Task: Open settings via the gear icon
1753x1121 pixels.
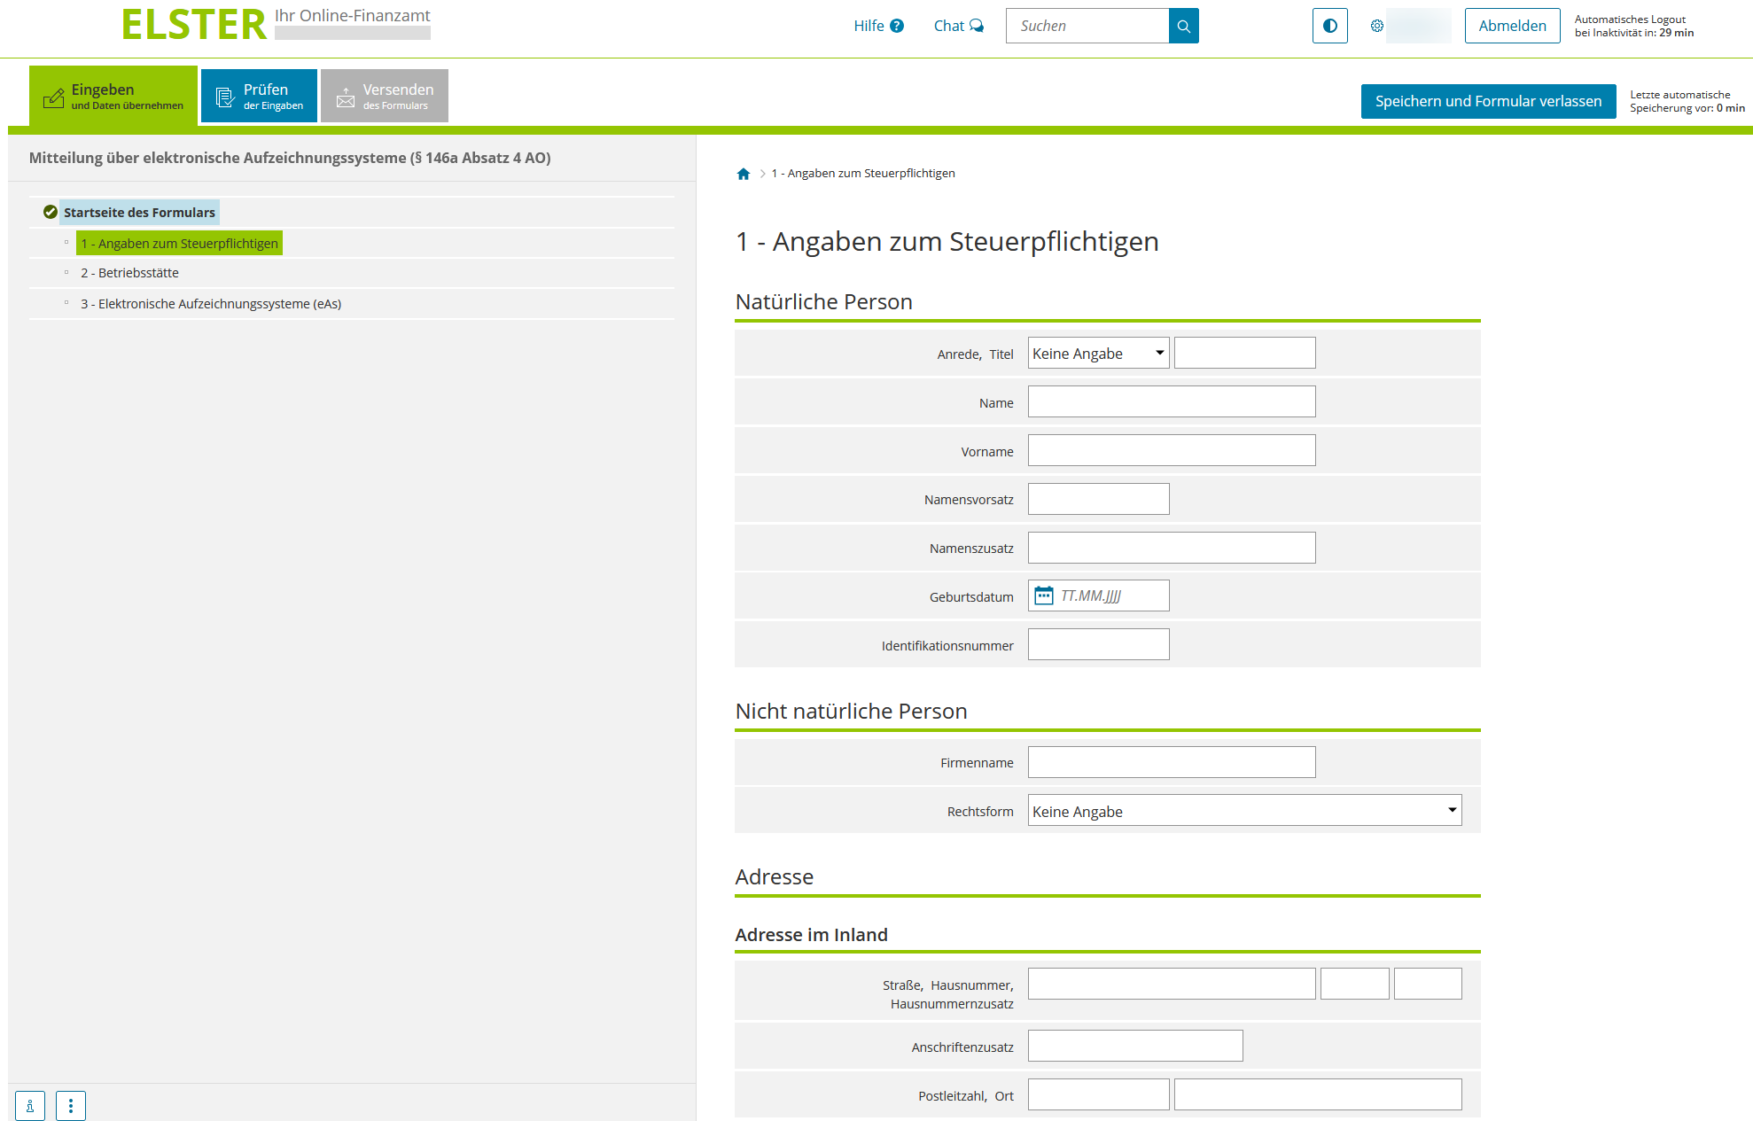Action: pos(1376,27)
